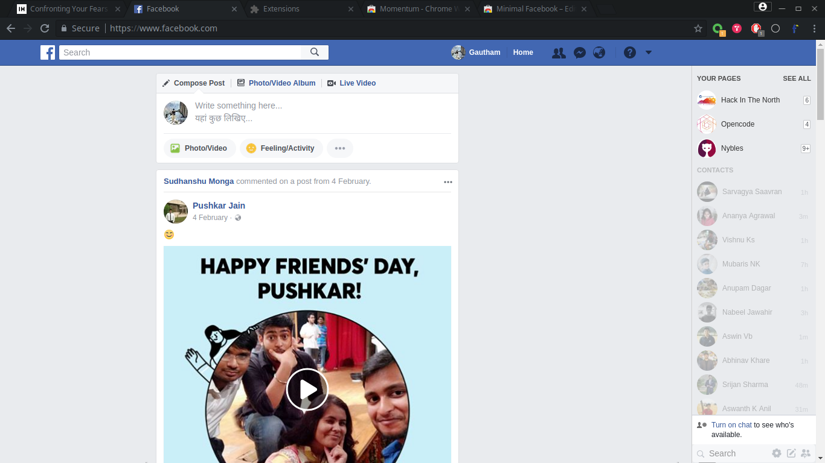This screenshot has height=463, width=825.
Task: Click Chrome profile avatar in title bar
Action: 762,7
